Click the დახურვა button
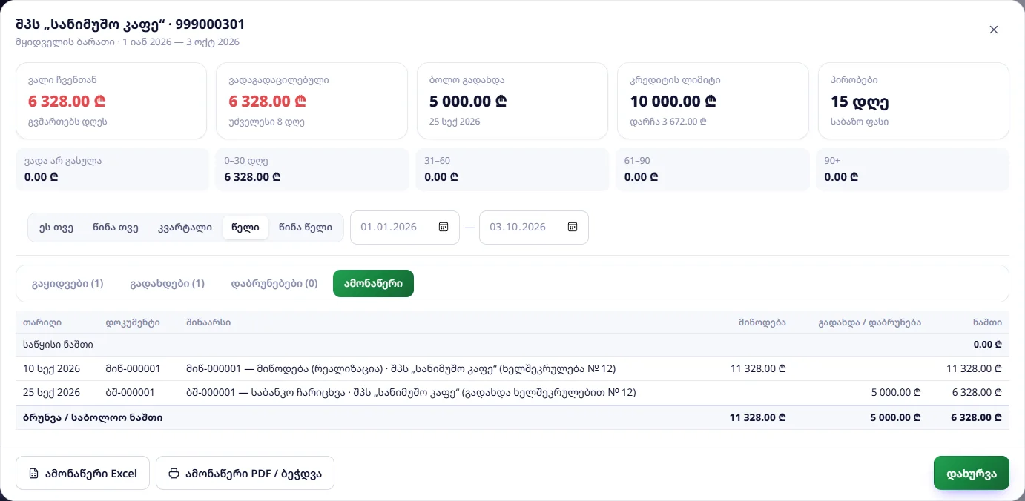Image resolution: width=1025 pixels, height=501 pixels. 971,473
